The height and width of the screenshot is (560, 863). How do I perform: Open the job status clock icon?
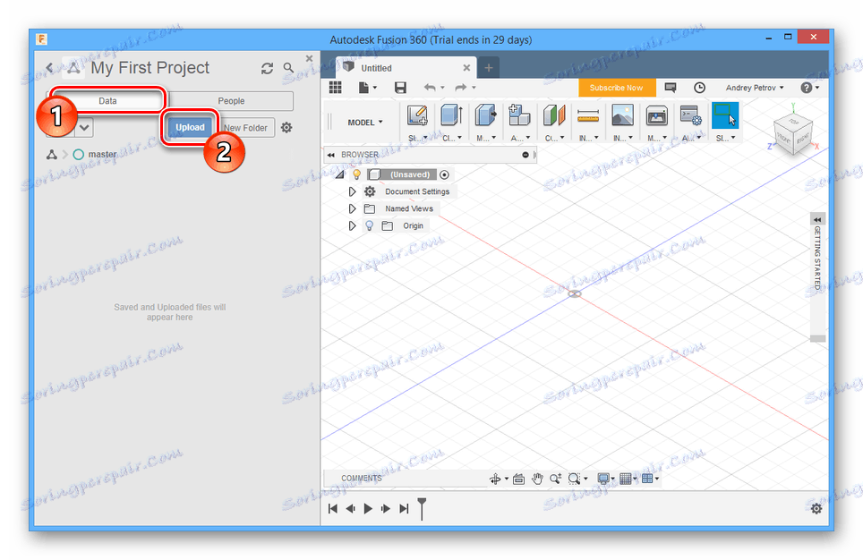(x=699, y=88)
